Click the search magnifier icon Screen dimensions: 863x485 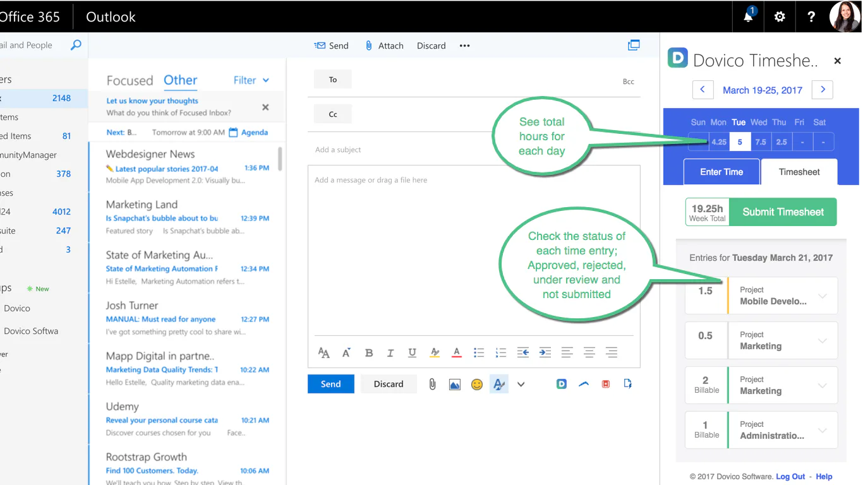76,45
